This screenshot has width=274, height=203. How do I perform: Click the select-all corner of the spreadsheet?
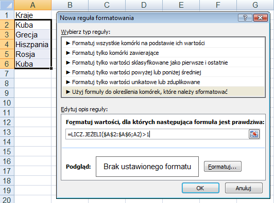click(7, 5)
